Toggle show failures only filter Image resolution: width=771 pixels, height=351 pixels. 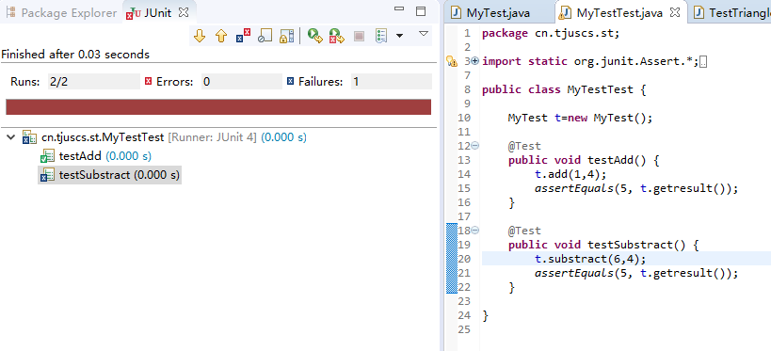pos(244,36)
